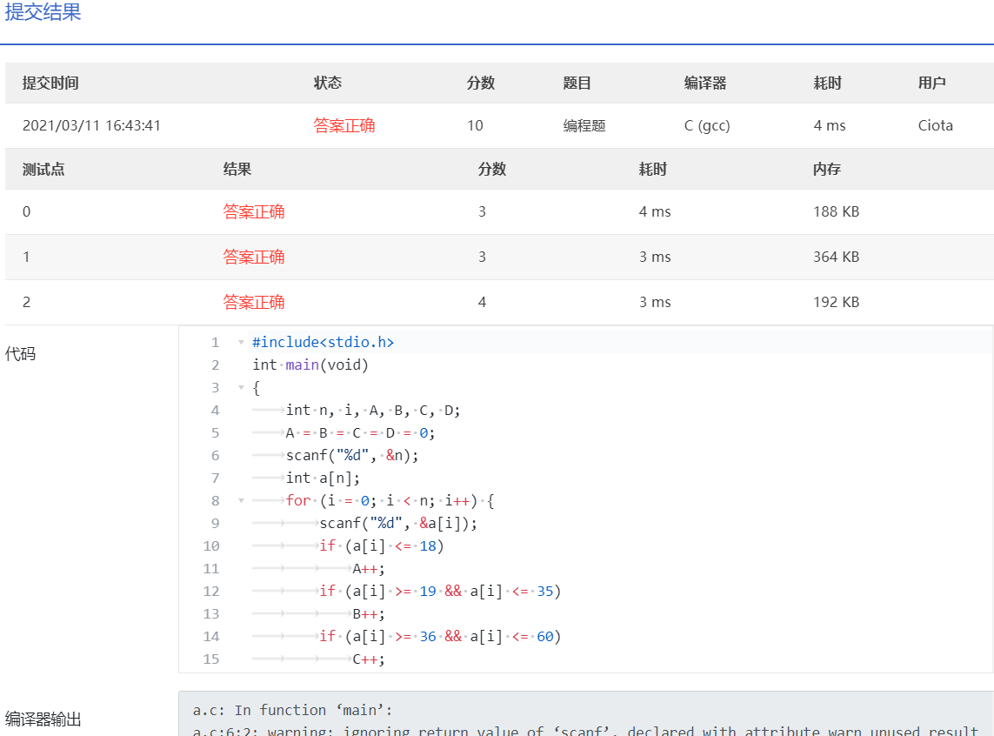
Task: Click the 分数 header in the submission row
Action: coord(481,83)
